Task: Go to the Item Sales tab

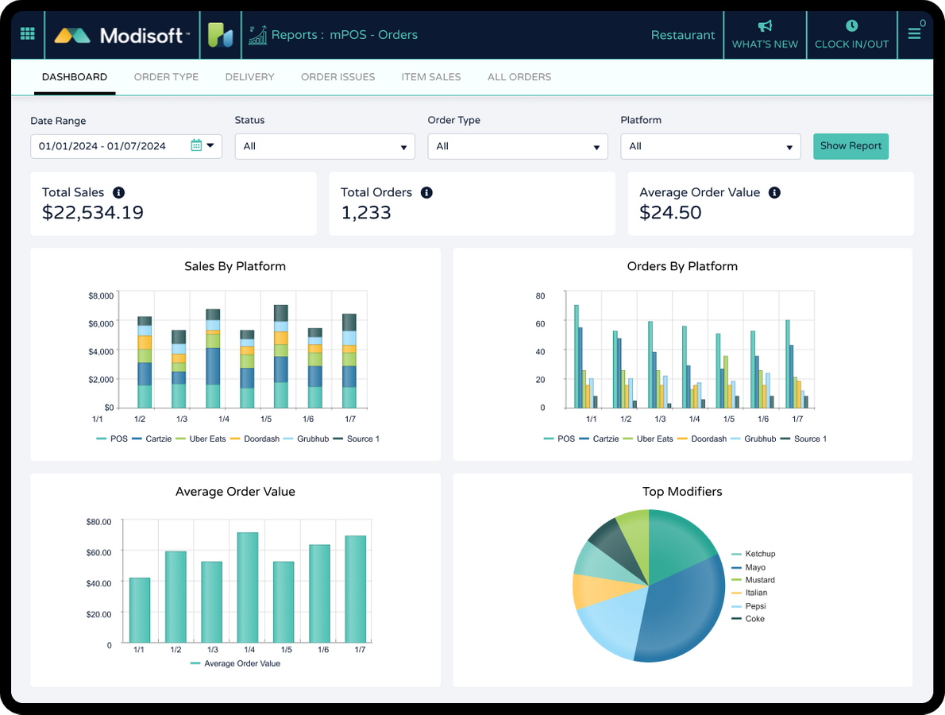Action: click(431, 77)
